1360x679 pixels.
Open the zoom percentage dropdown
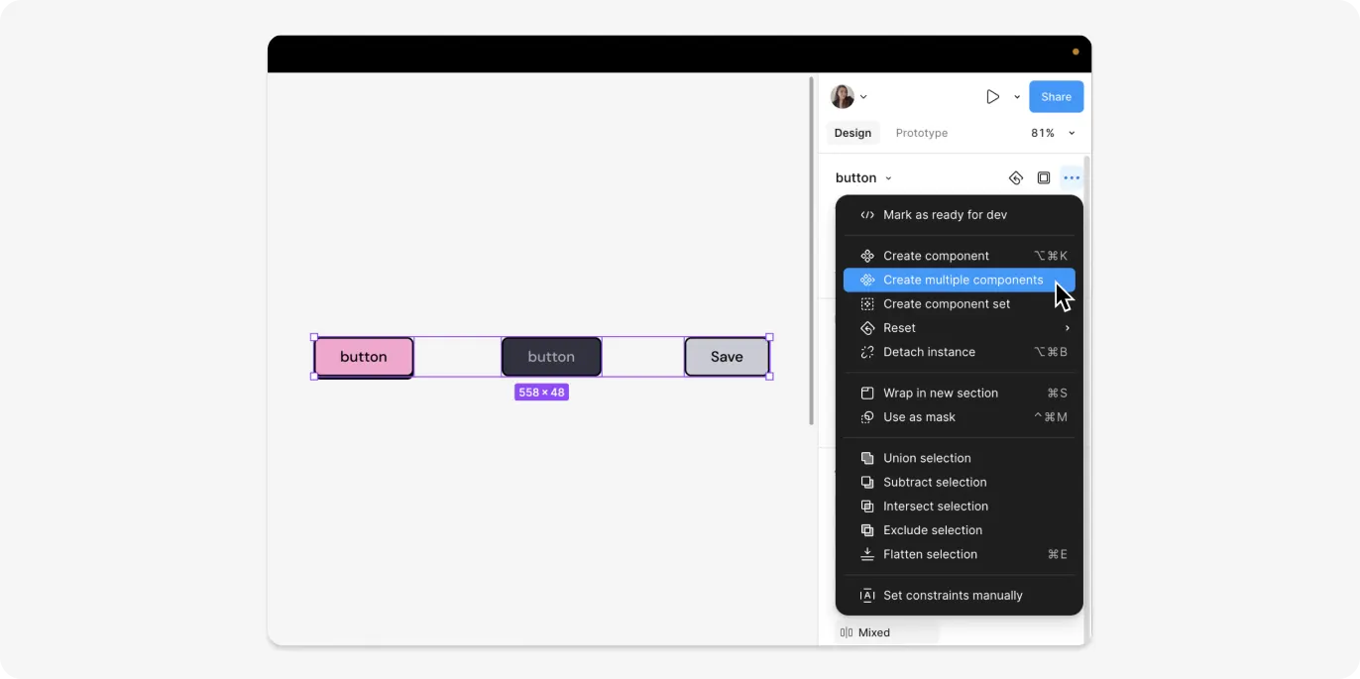click(1053, 133)
